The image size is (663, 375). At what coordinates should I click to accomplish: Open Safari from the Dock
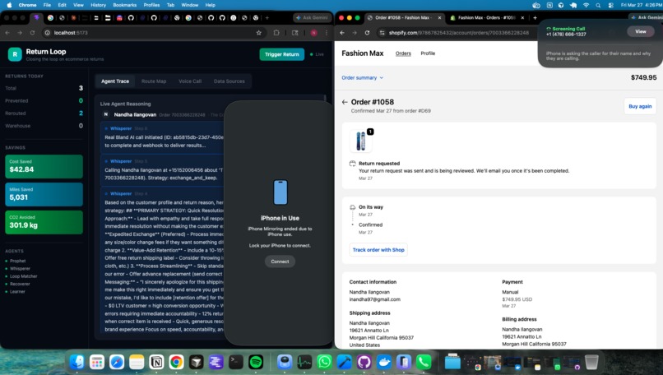pos(117,362)
